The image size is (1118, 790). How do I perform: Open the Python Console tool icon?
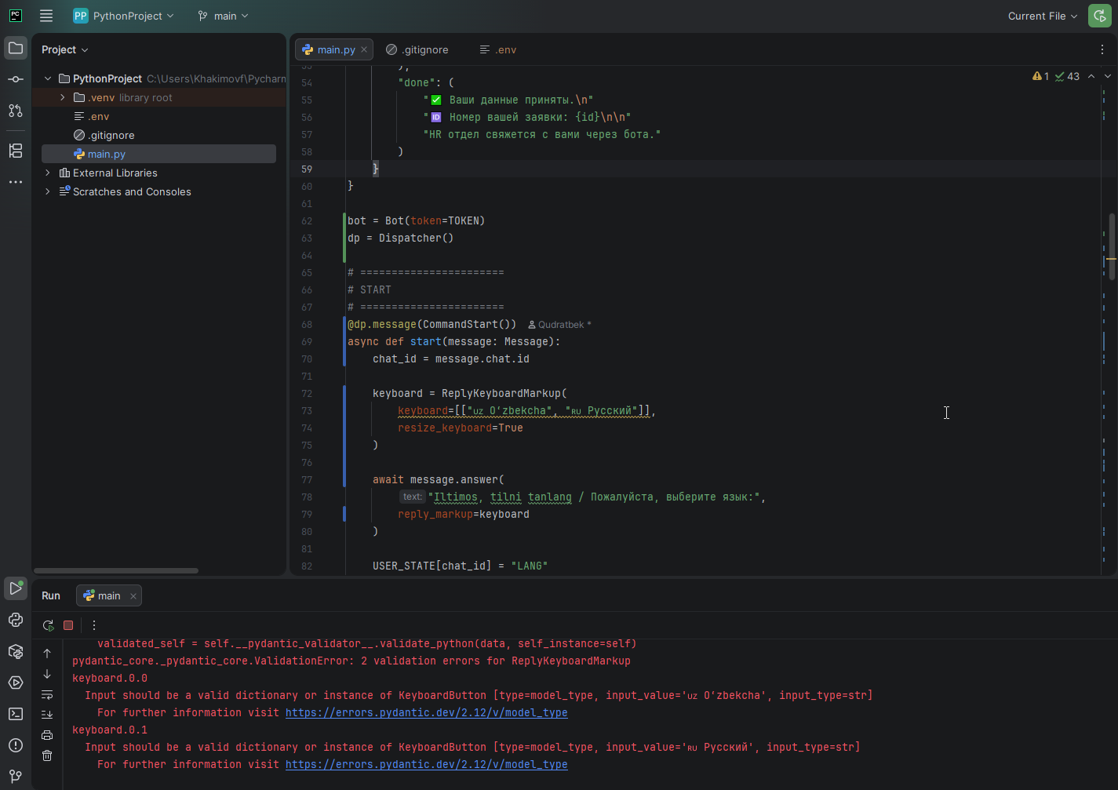16,620
